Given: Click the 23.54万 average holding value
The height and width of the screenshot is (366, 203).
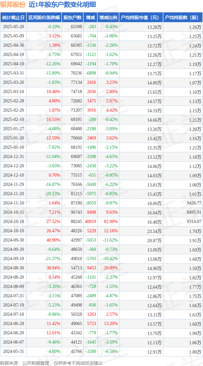Looking at the screenshot, I should [154, 231].
